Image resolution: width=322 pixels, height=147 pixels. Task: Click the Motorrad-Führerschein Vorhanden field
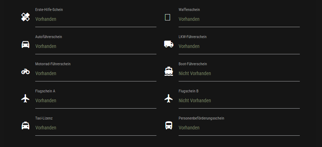click(95, 73)
